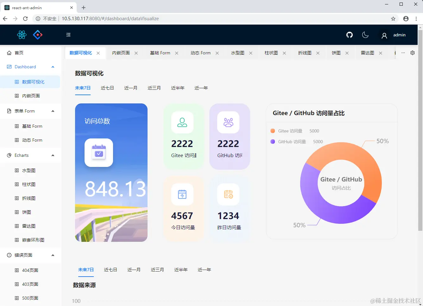Select 近三月 in the lower range tabs

coord(157,270)
